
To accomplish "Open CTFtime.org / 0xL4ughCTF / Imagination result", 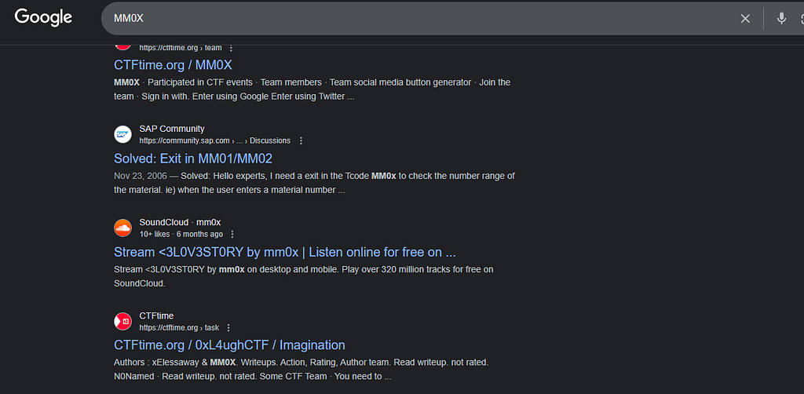I will [229, 345].
